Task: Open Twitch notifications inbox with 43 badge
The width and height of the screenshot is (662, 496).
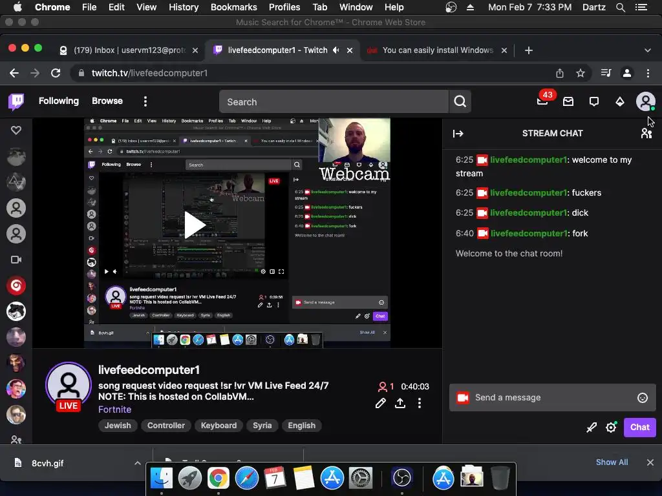Action: 542,101
